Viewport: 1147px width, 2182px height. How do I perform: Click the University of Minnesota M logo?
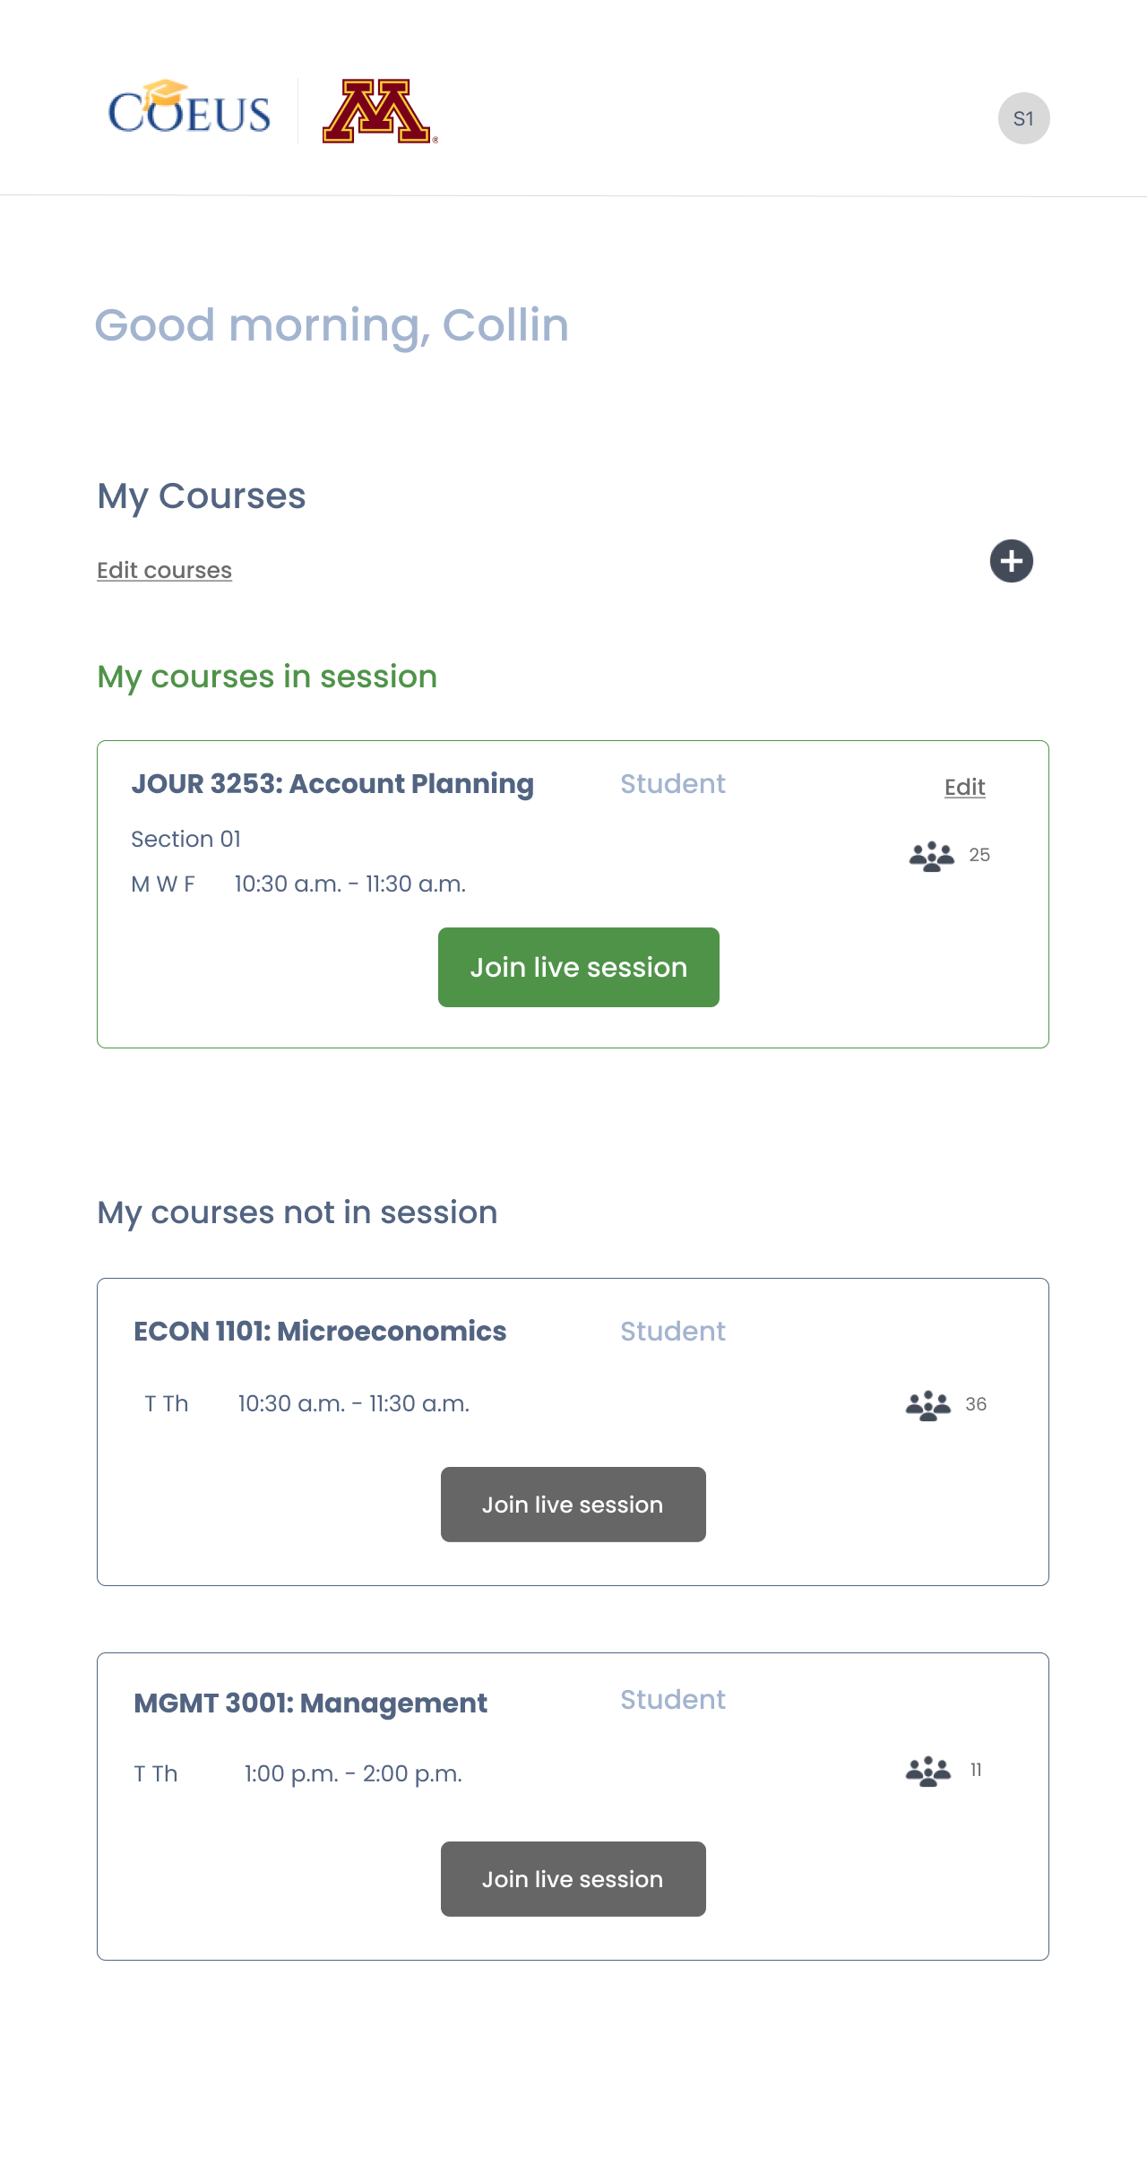[x=377, y=111]
